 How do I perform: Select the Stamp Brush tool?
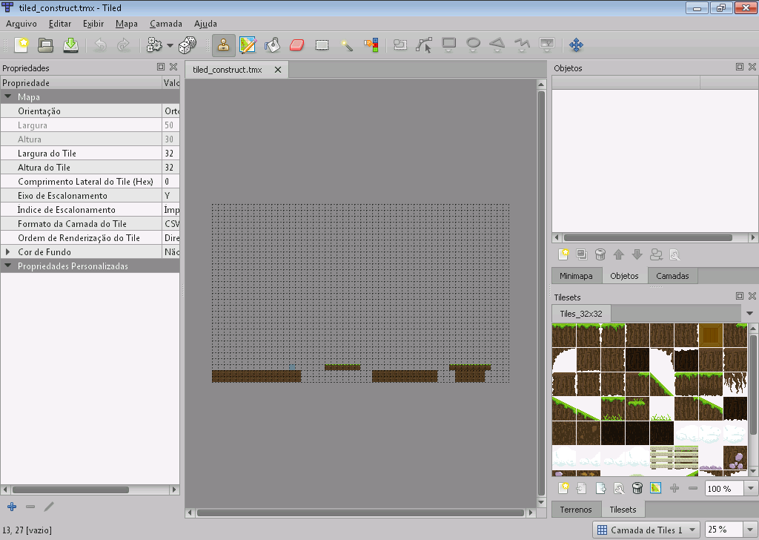pyautogui.click(x=223, y=45)
